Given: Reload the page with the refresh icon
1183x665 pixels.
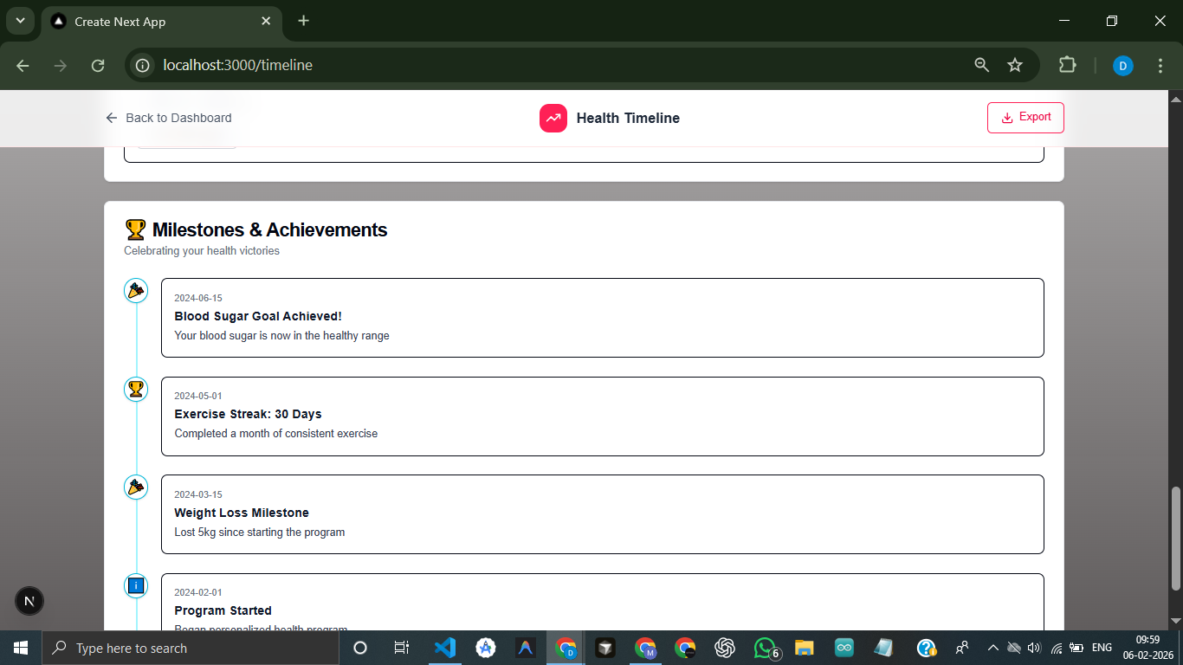Looking at the screenshot, I should [98, 65].
